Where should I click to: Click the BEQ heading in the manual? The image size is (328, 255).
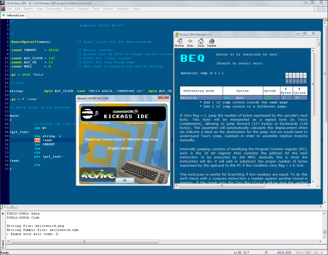(x=193, y=58)
